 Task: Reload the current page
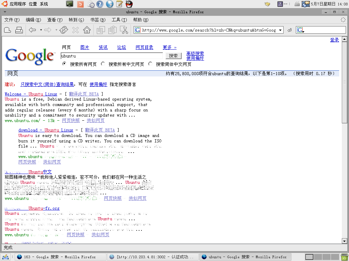[64, 30]
